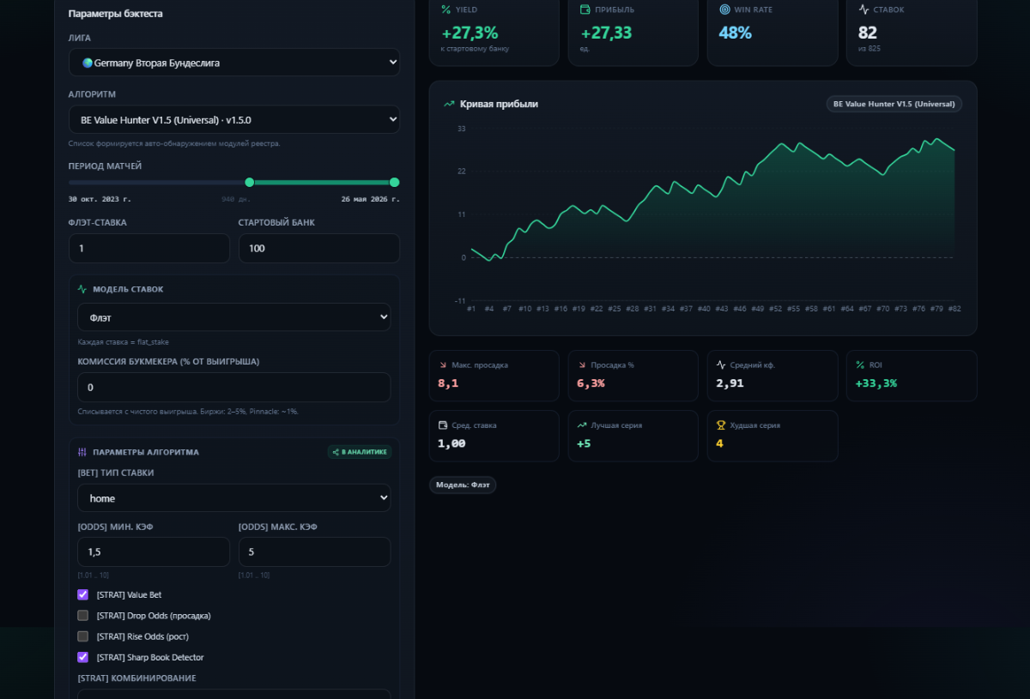
Task: Click the BE Value Hunter V1.5 chart tag
Action: (x=894, y=104)
